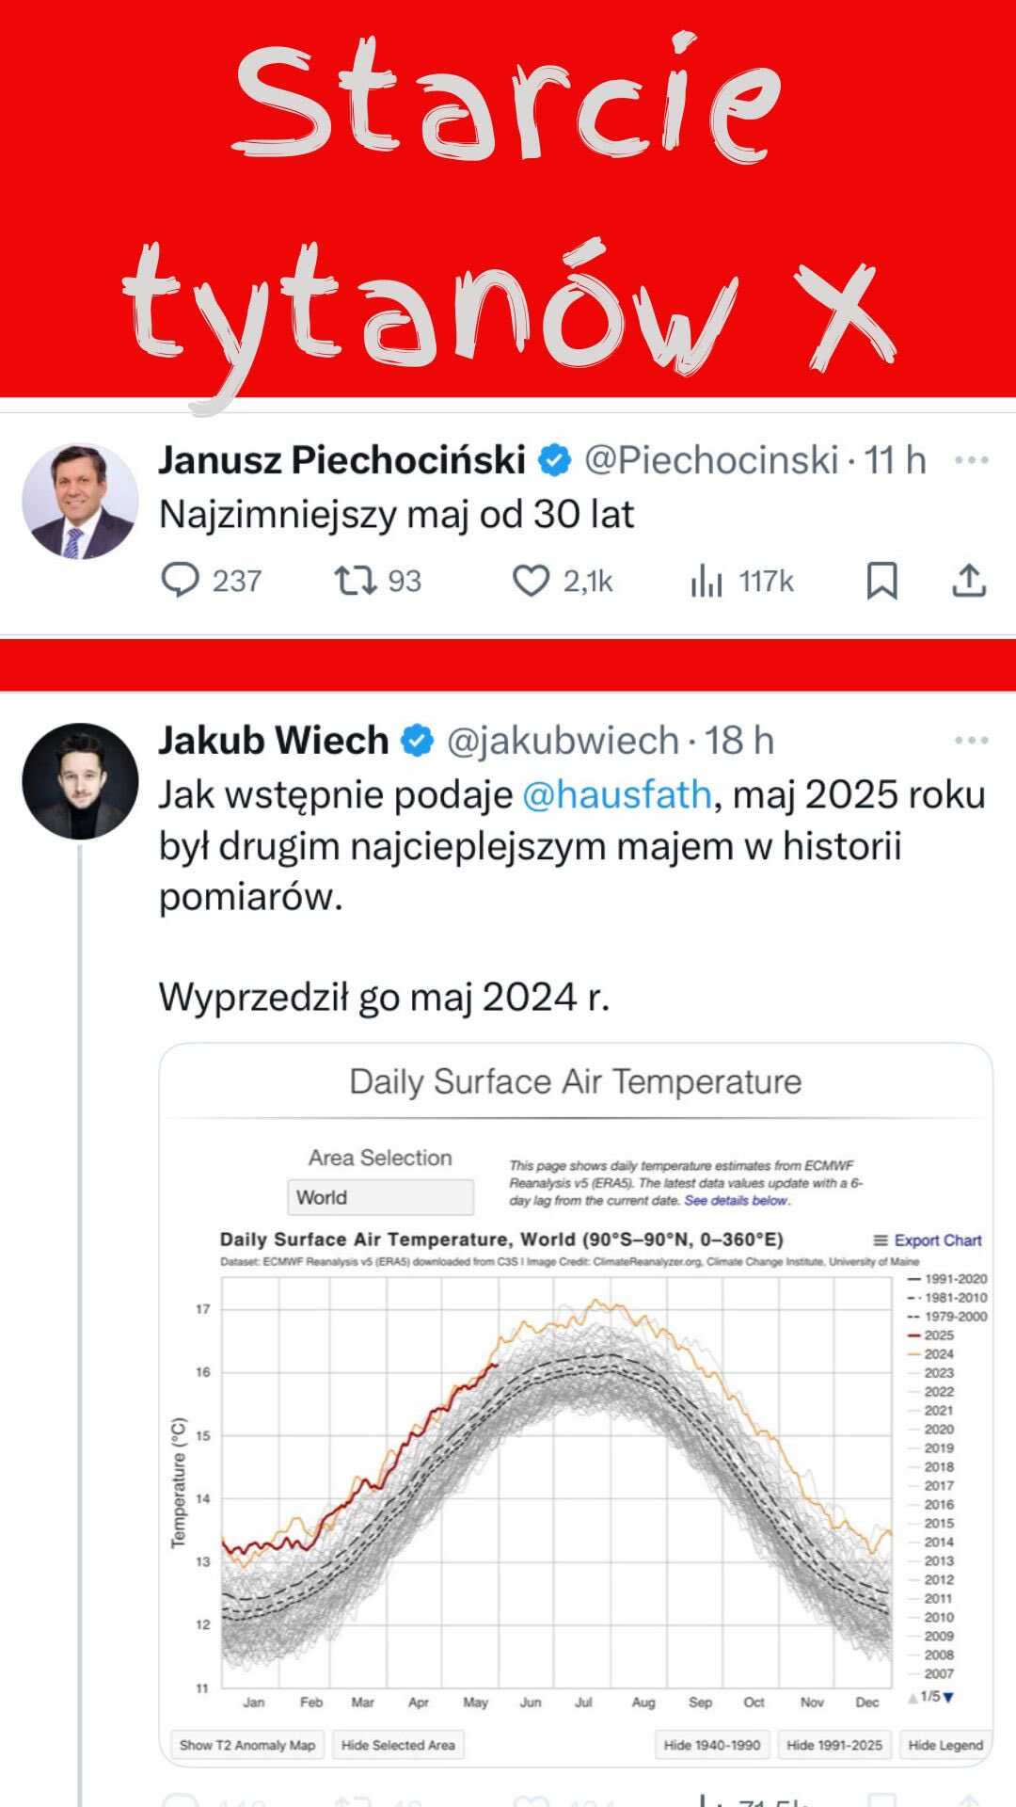The image size is (1016, 1807).
Task: Bookmark the Janusz Piechociński tweet
Action: [x=881, y=581]
